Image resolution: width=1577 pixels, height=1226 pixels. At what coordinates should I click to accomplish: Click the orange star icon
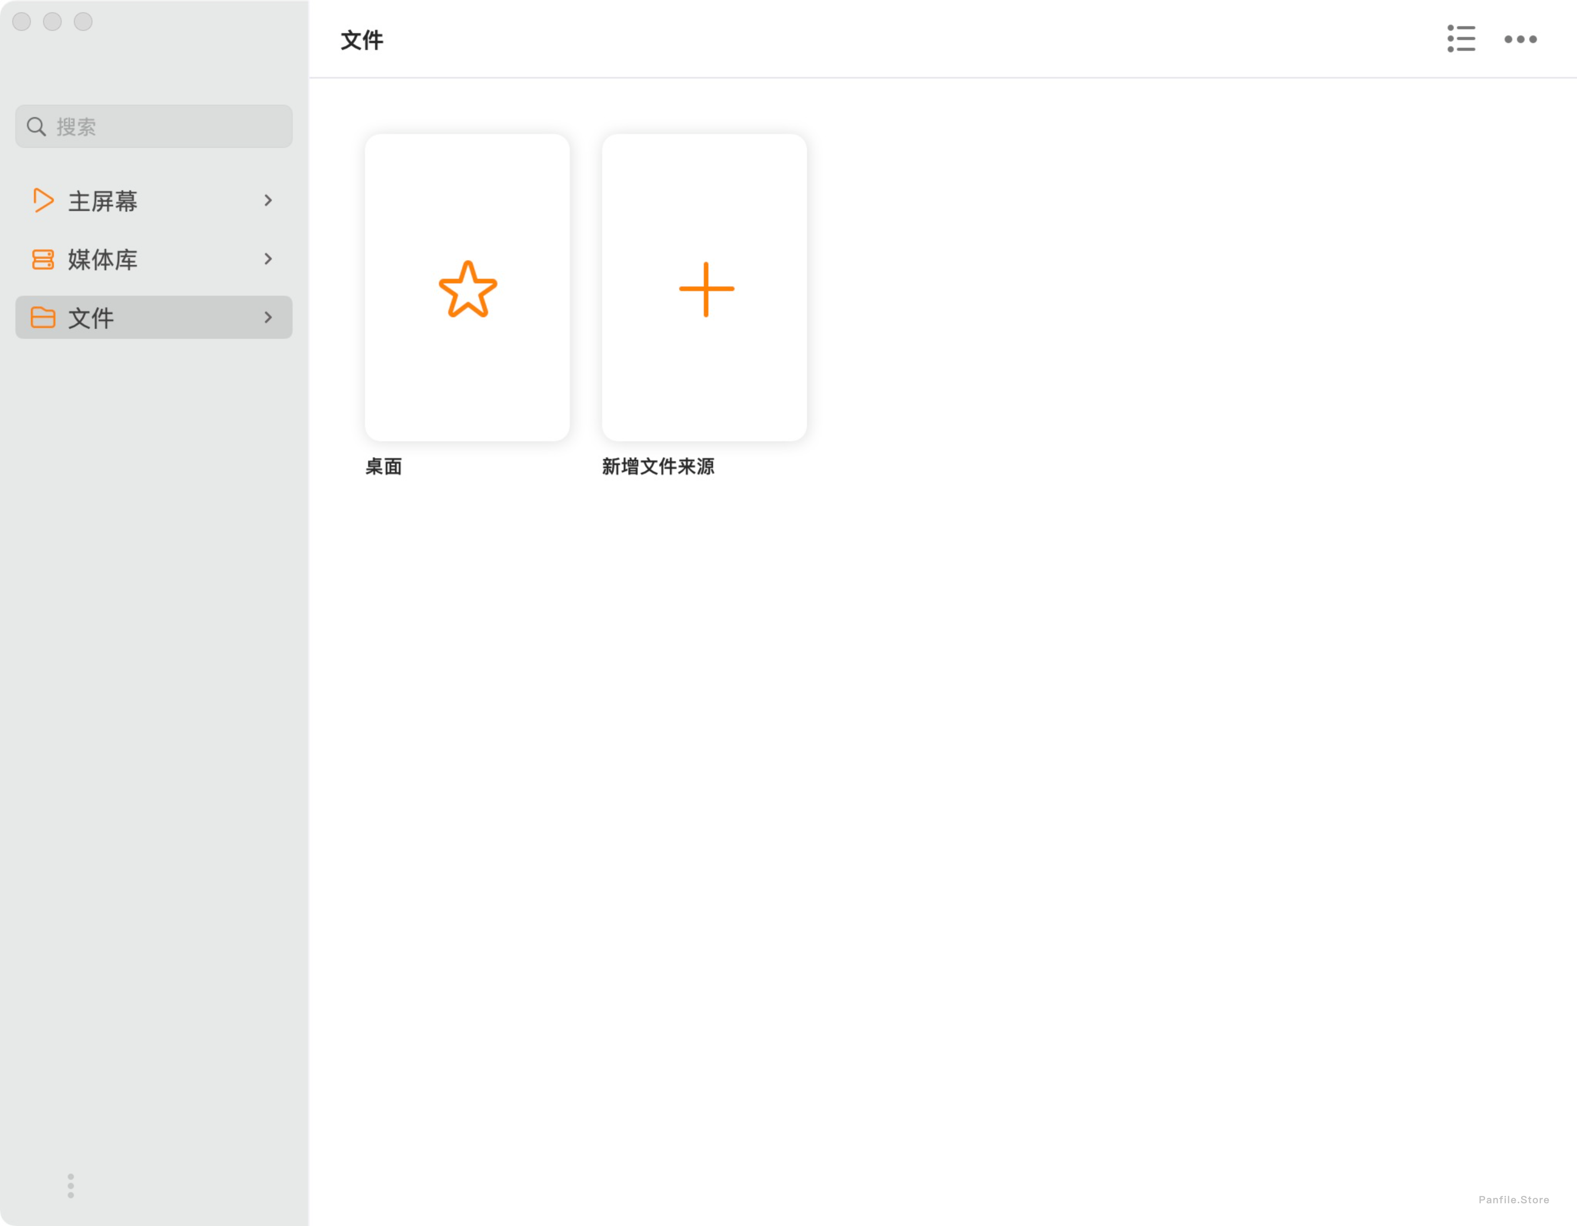click(x=468, y=289)
